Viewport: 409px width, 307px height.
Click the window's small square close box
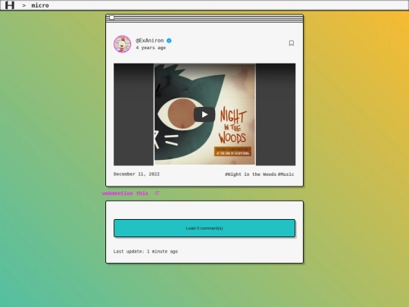pyautogui.click(x=111, y=17)
